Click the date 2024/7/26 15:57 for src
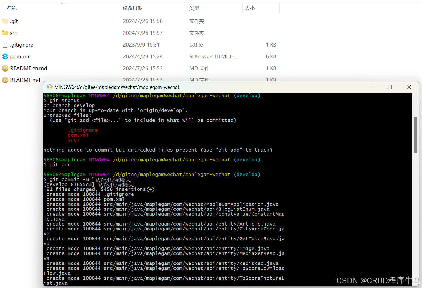Image resolution: width=422 pixels, height=288 pixels. pos(143,33)
